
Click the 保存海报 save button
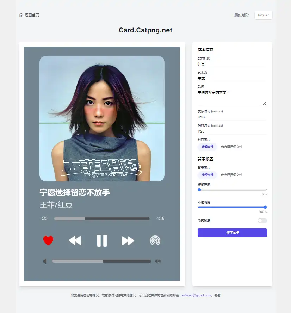232,233
